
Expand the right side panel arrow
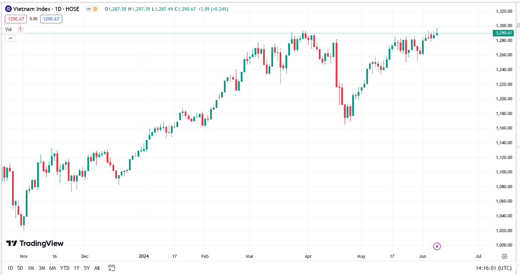(x=518, y=265)
